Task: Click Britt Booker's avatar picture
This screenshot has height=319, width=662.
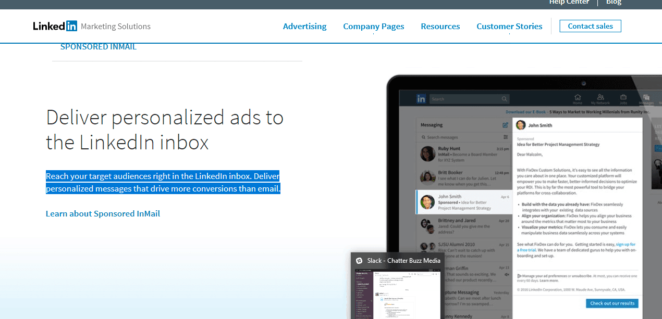Action: pos(428,177)
